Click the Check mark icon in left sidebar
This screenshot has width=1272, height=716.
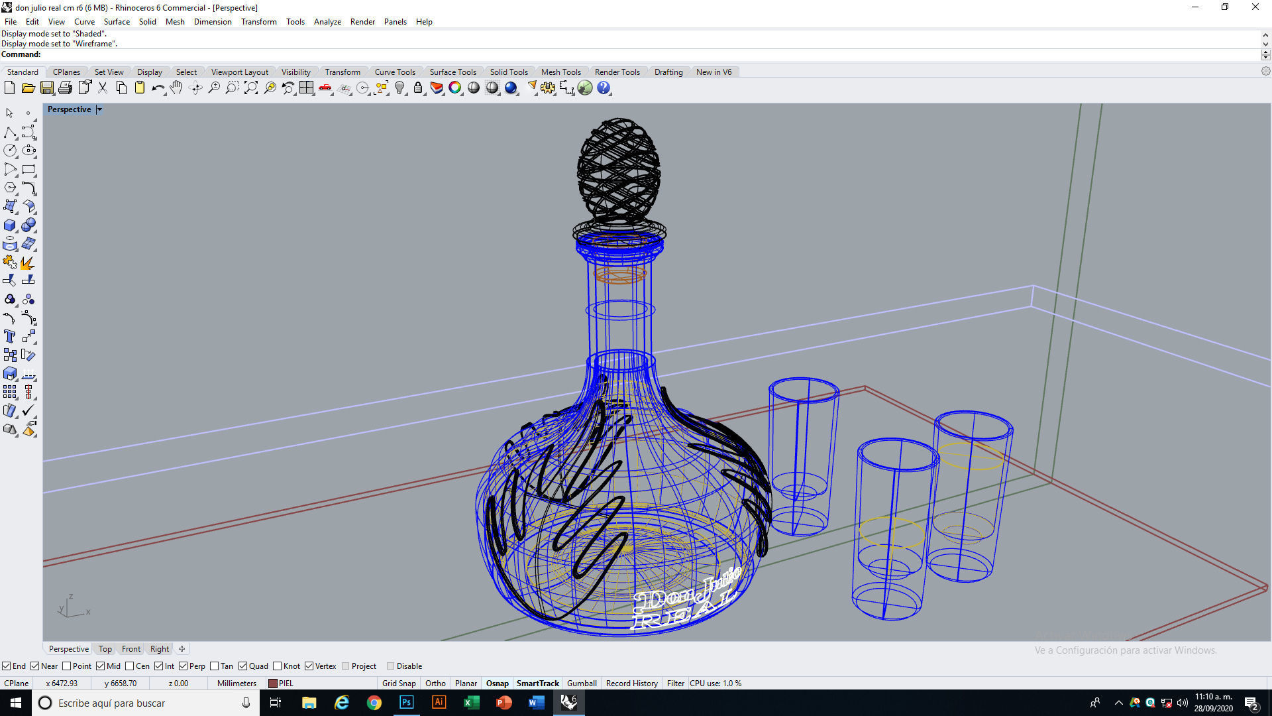(x=28, y=410)
